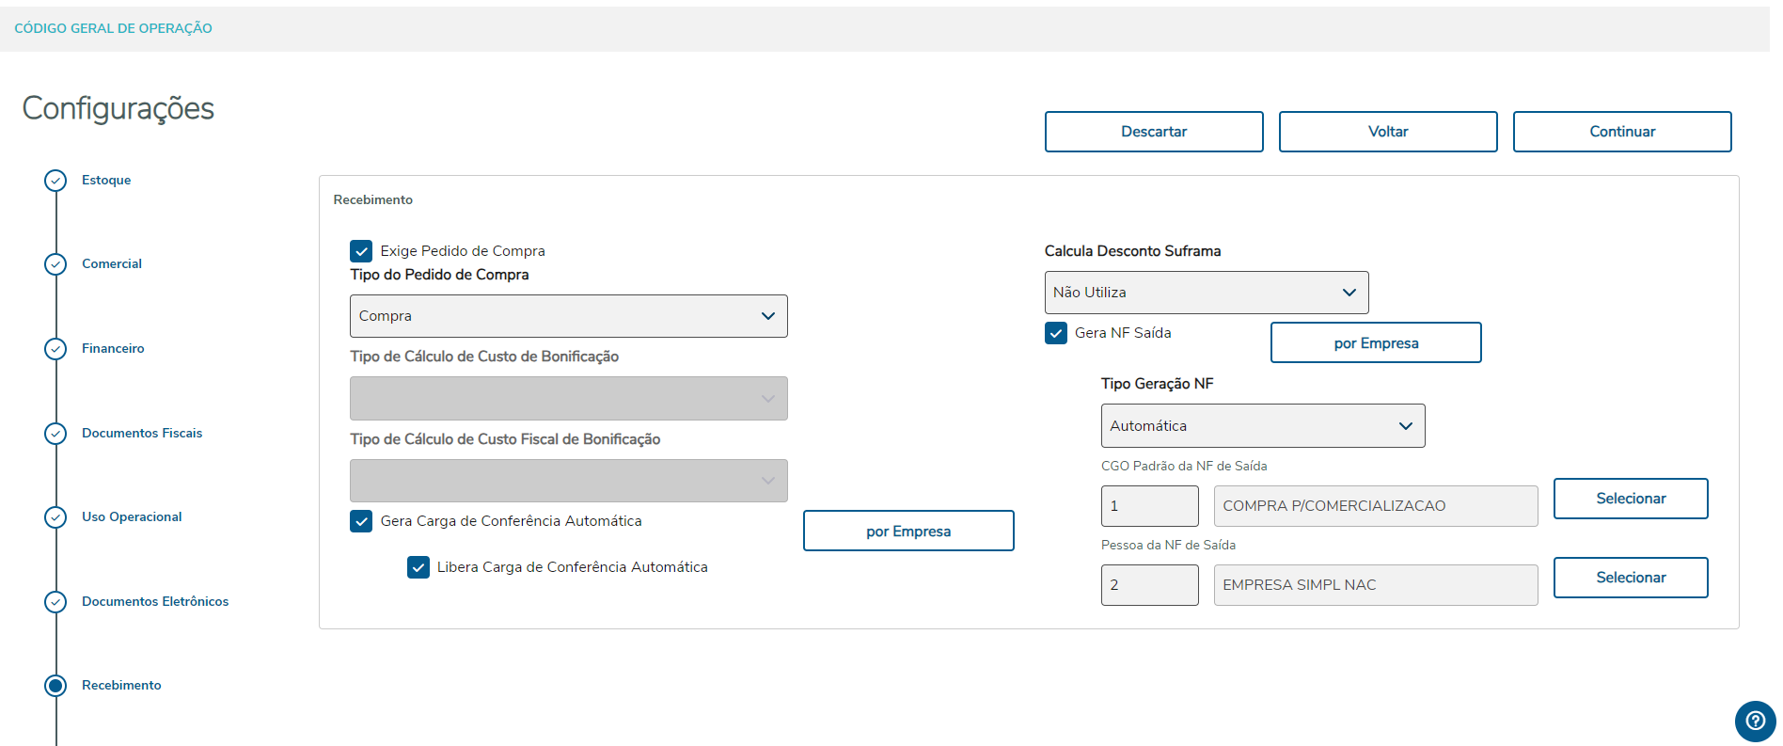The width and height of the screenshot is (1783, 746).
Task: Uncheck Exige Pedido de Compra
Action: point(361,251)
